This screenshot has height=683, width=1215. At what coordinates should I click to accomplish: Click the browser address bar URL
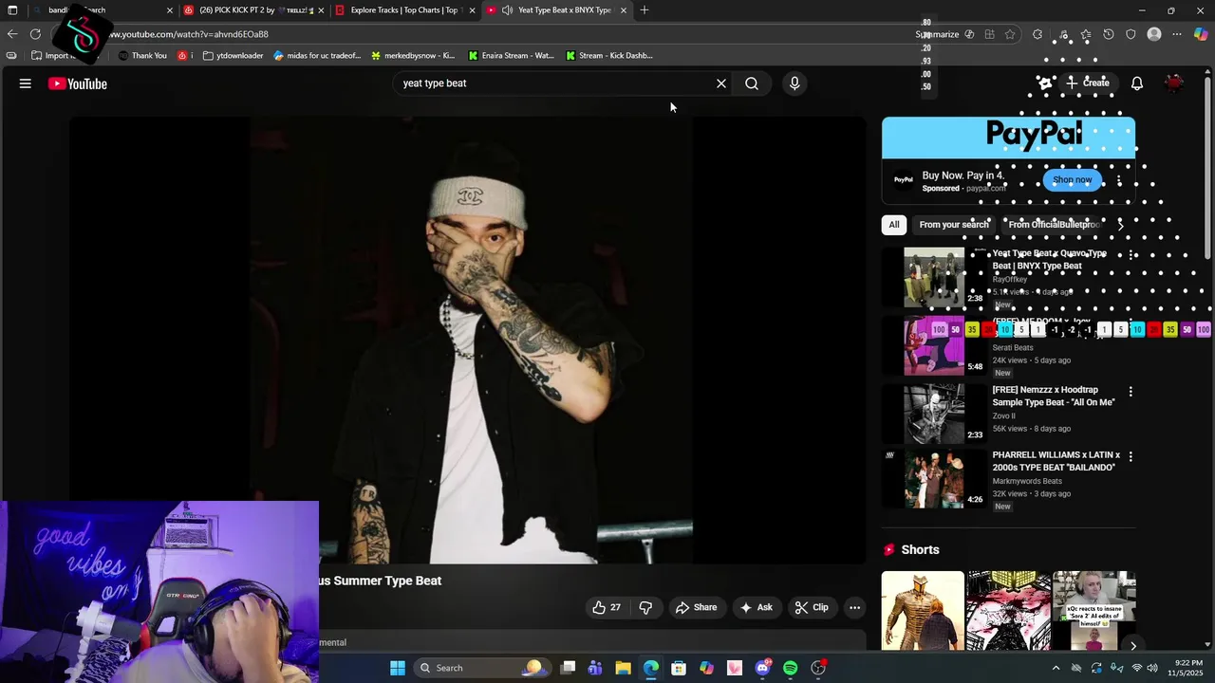click(x=190, y=34)
